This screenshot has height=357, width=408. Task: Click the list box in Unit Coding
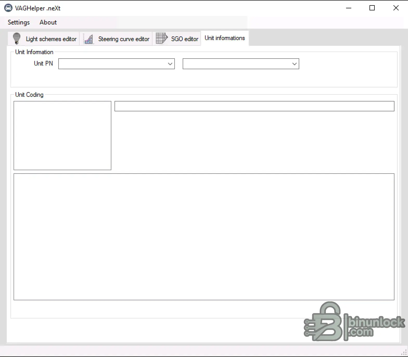pos(62,136)
